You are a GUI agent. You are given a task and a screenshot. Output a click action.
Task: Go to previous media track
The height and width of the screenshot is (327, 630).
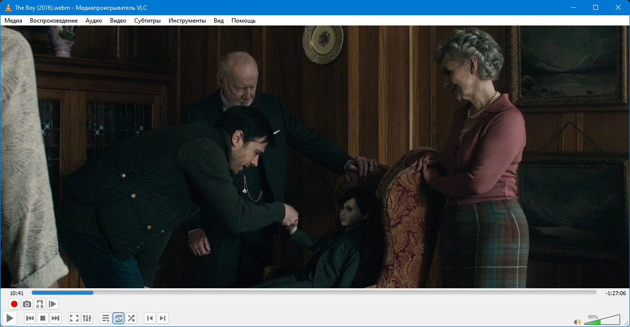[x=30, y=318]
